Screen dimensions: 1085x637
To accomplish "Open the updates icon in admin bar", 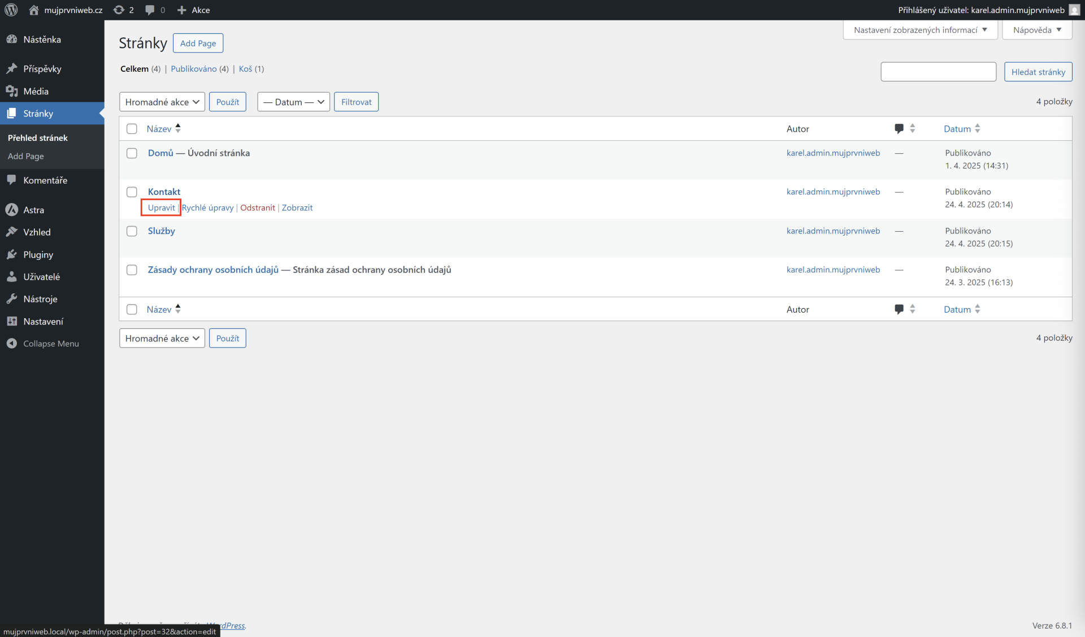I will (119, 10).
